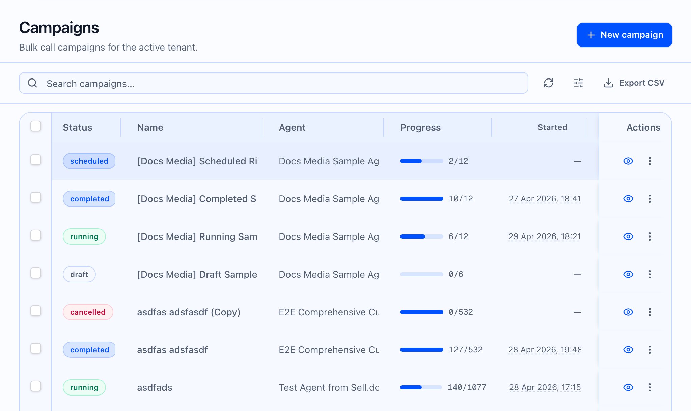
Task: Select checkbox for Completed Sample 10/12 row
Action: [x=36, y=197]
